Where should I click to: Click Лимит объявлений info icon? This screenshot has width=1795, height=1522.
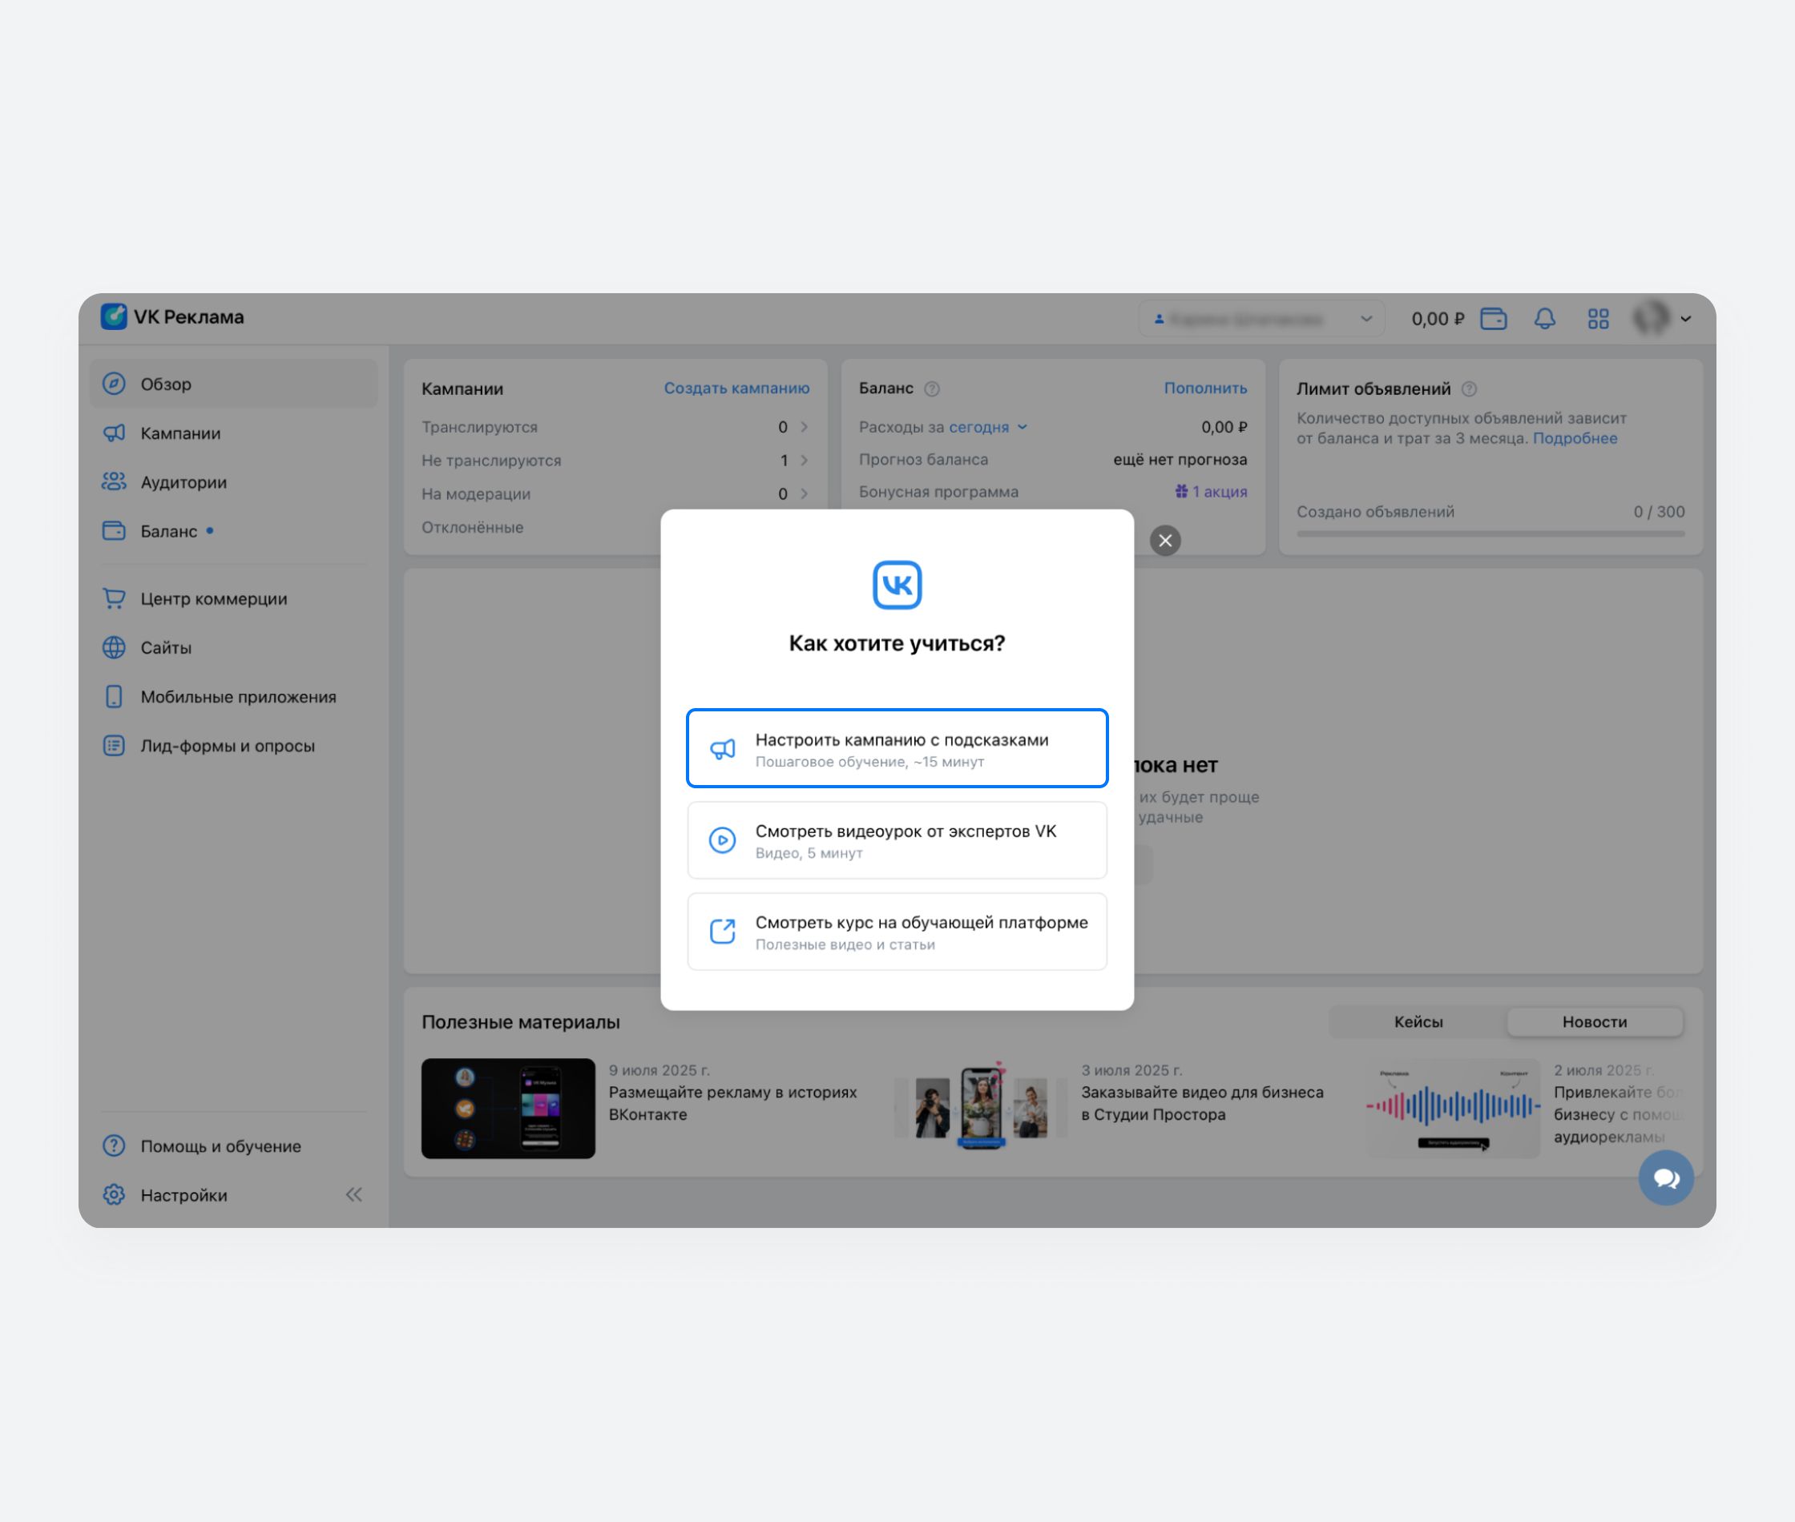[1469, 389]
